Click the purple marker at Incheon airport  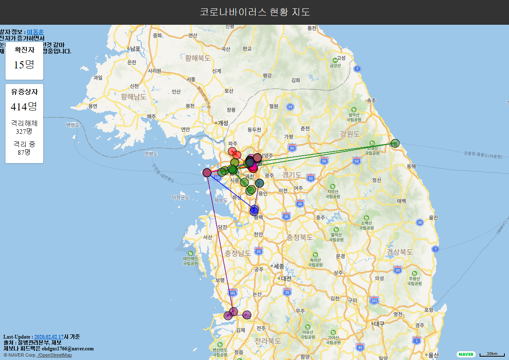[x=207, y=172]
